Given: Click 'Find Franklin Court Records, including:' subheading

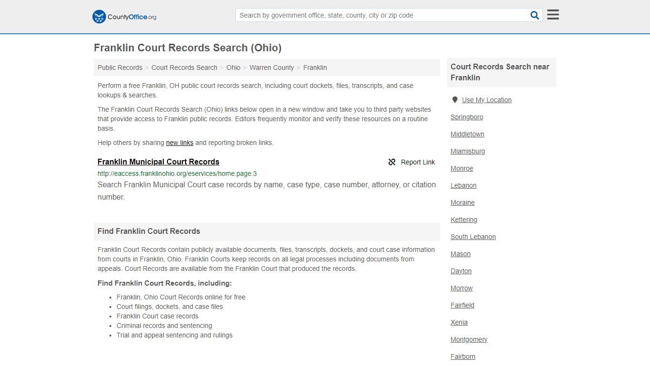Looking at the screenshot, I should (165, 283).
